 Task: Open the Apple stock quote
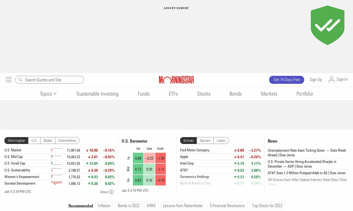coord(184,157)
